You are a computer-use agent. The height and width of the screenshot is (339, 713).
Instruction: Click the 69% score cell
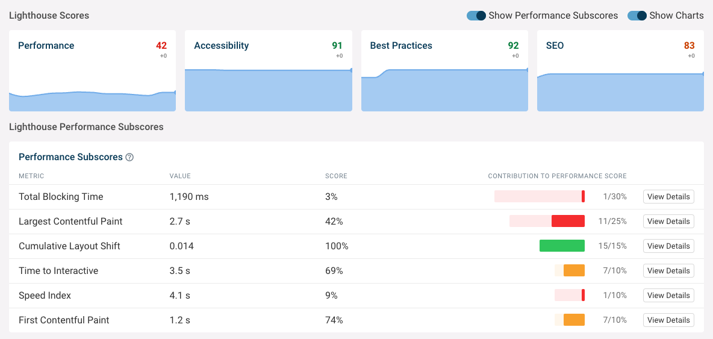(x=334, y=271)
